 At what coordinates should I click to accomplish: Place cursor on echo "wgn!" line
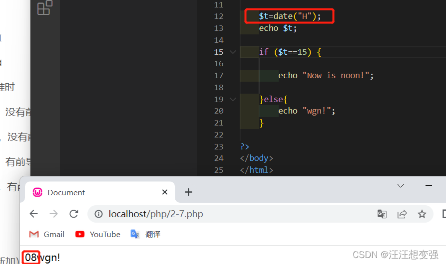click(307, 111)
